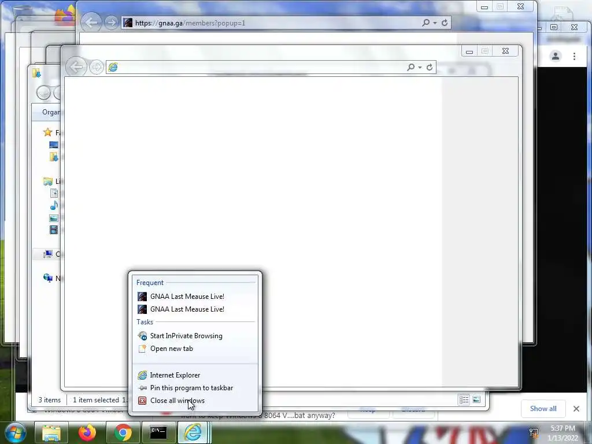Click Favorites star in Explorer sidebar

[47, 132]
